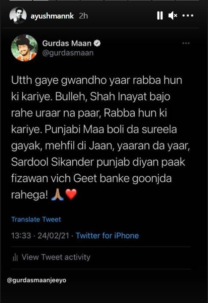Open story options three-dot menu beside speaker
The image size is (208, 303).
coord(188,15)
